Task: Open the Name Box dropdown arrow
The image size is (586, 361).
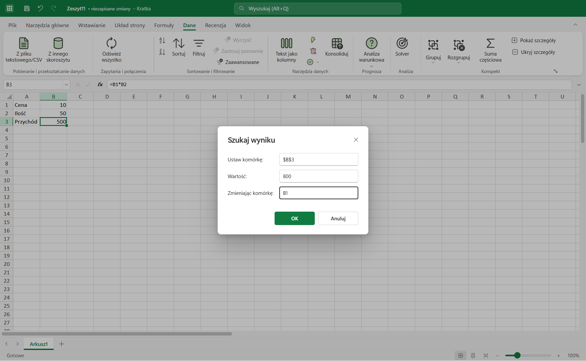Action: pyautogui.click(x=66, y=85)
